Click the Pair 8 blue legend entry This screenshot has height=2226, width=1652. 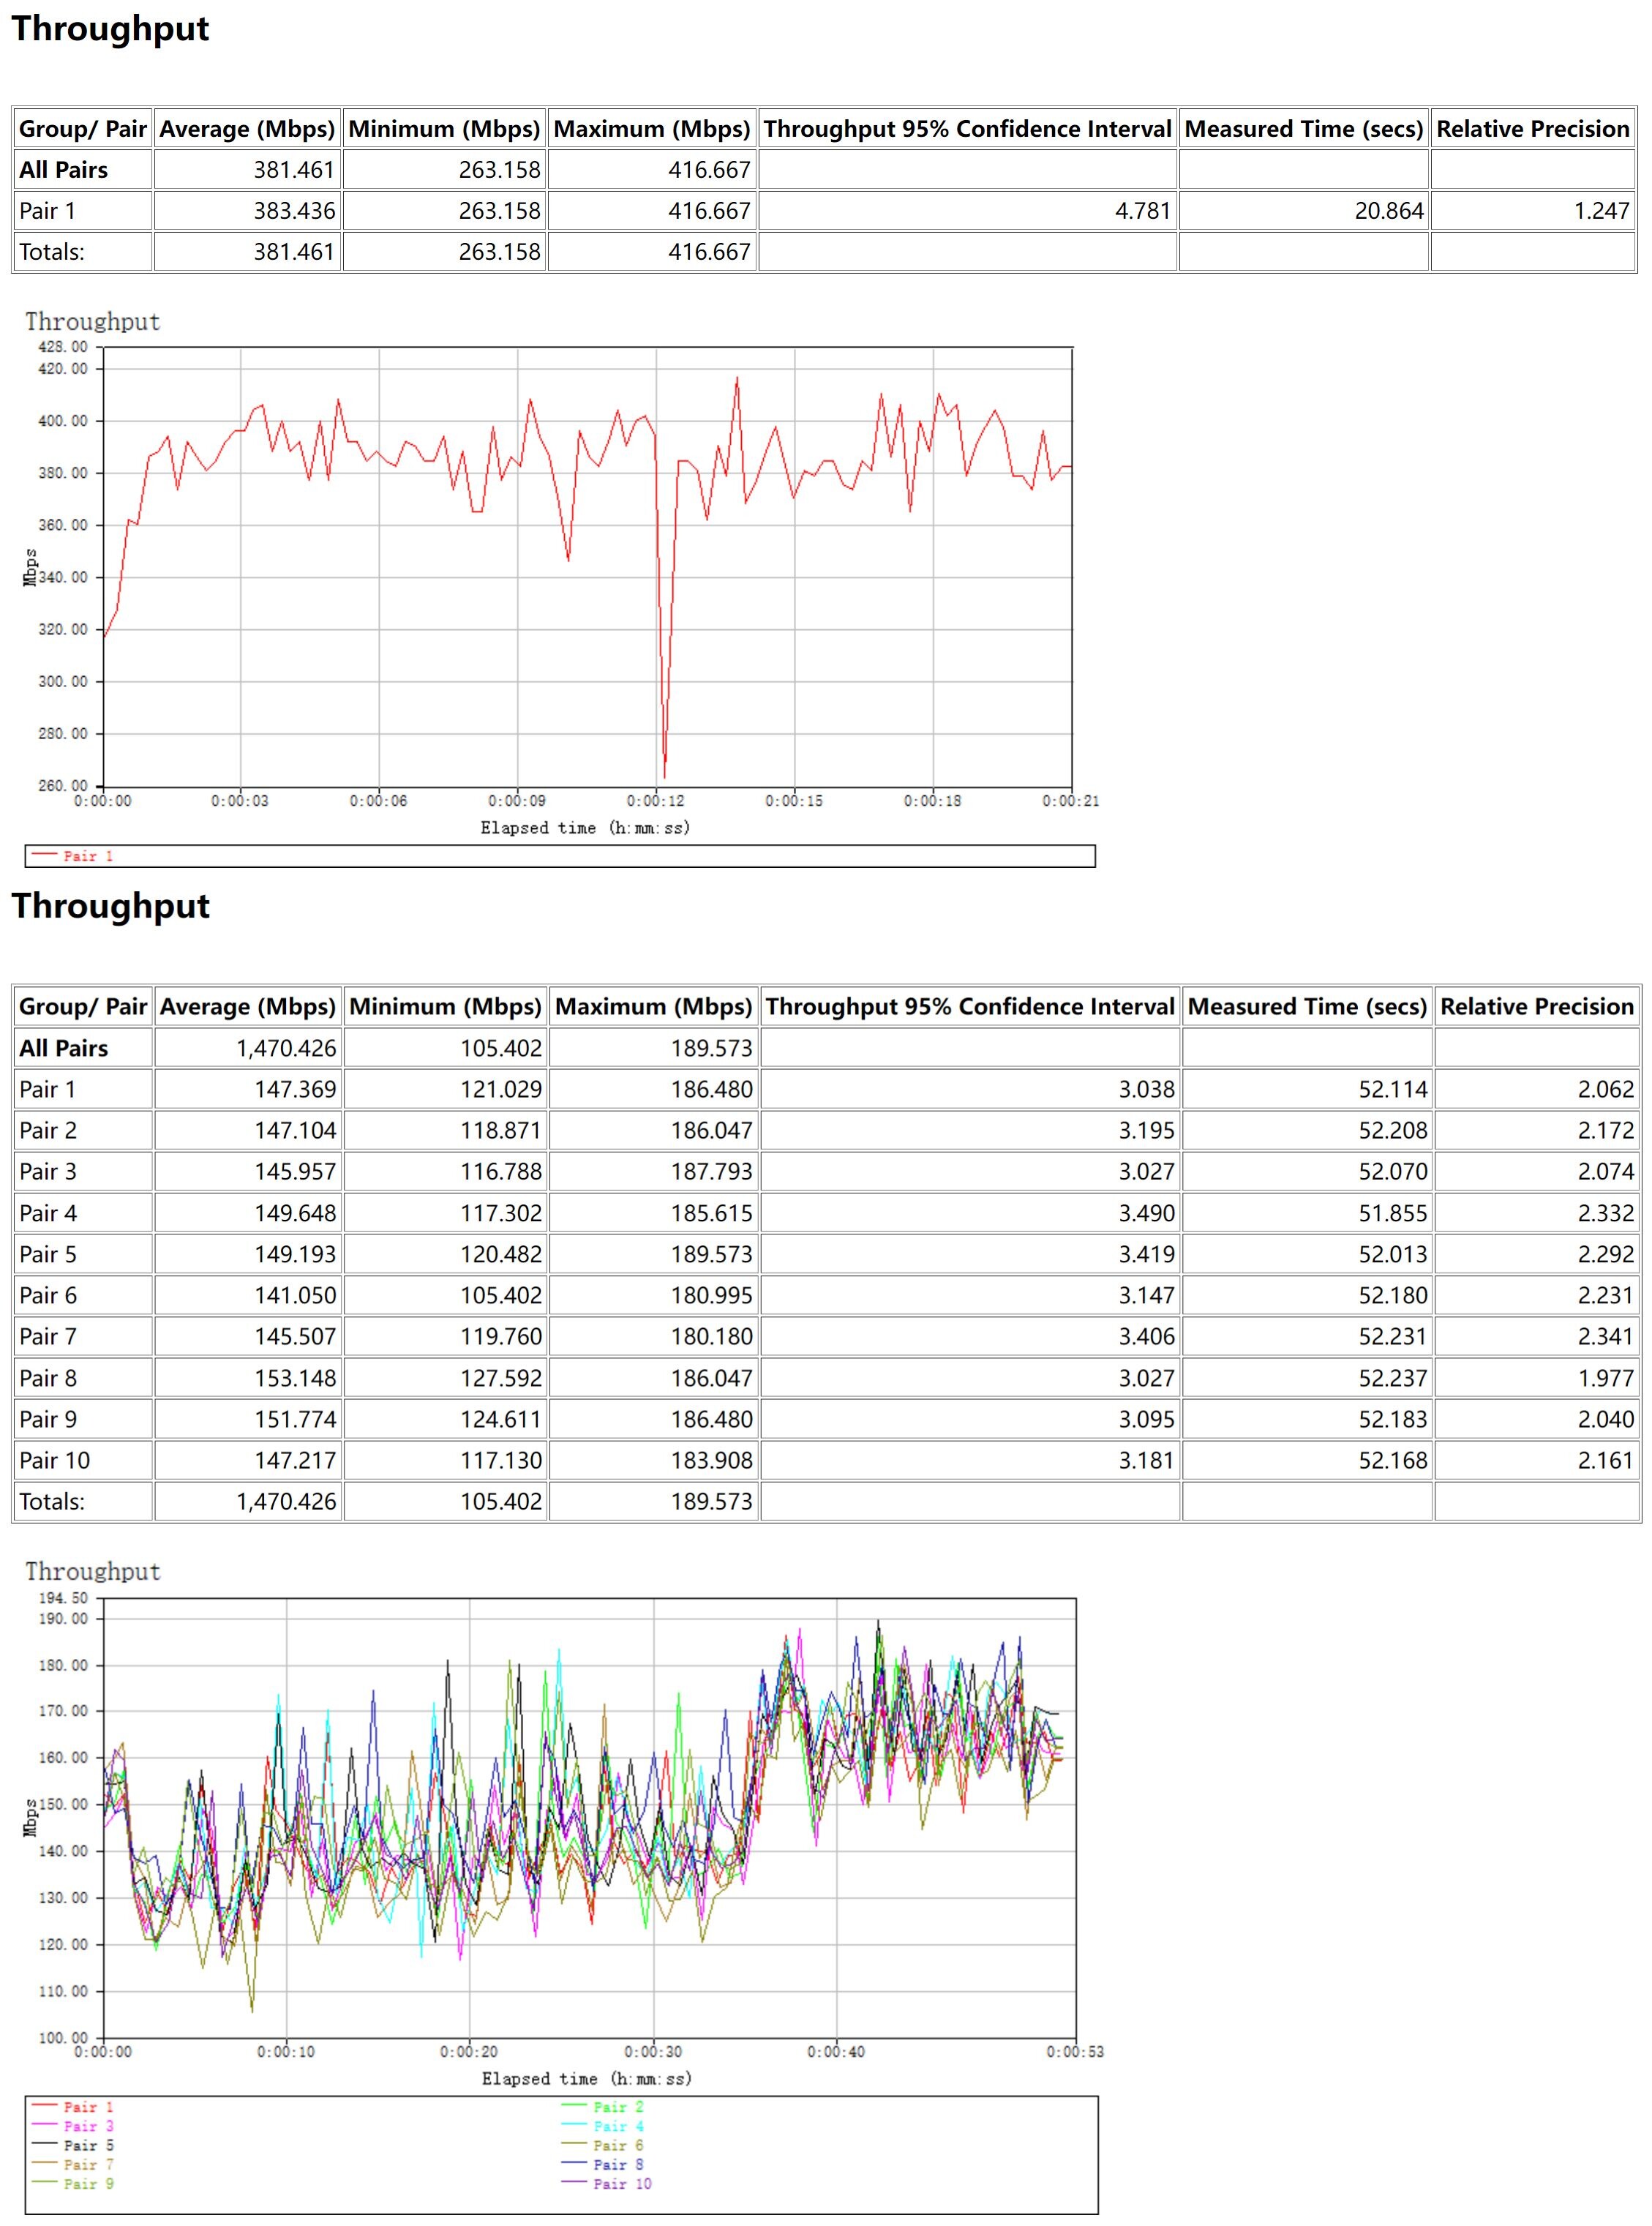pyautogui.click(x=618, y=2164)
